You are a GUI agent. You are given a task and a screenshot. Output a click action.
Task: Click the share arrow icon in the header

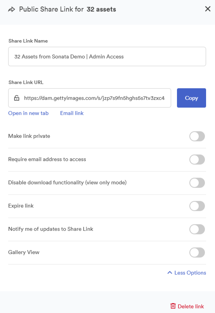tap(12, 9)
